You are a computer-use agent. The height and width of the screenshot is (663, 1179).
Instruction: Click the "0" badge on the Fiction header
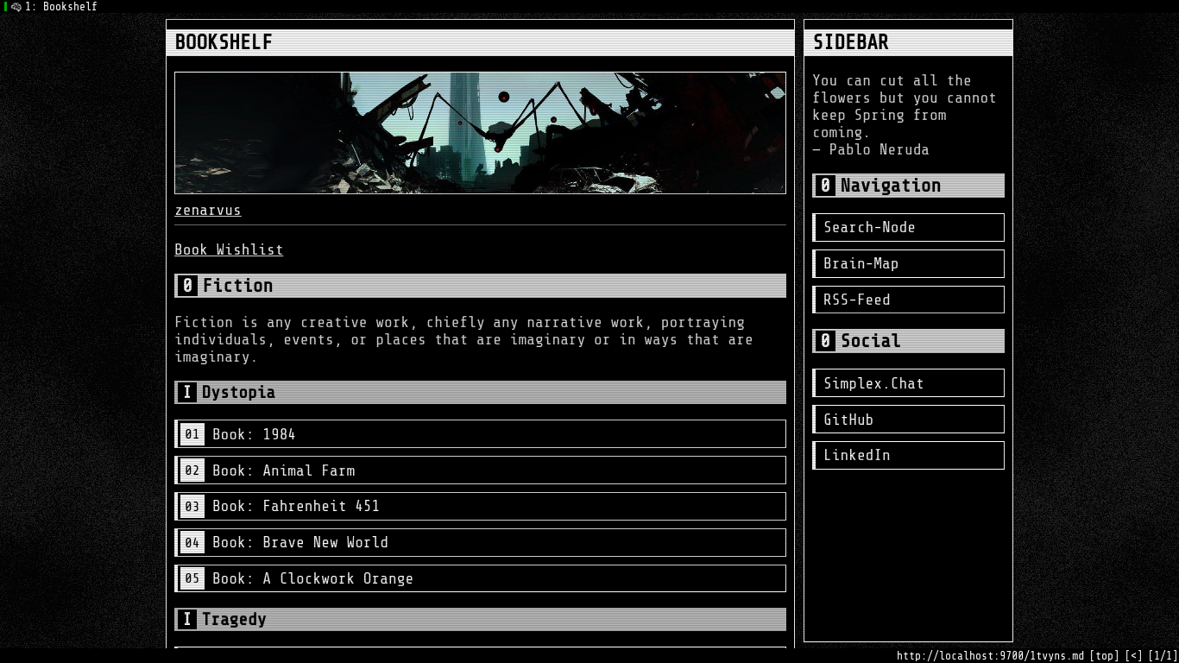pyautogui.click(x=186, y=285)
